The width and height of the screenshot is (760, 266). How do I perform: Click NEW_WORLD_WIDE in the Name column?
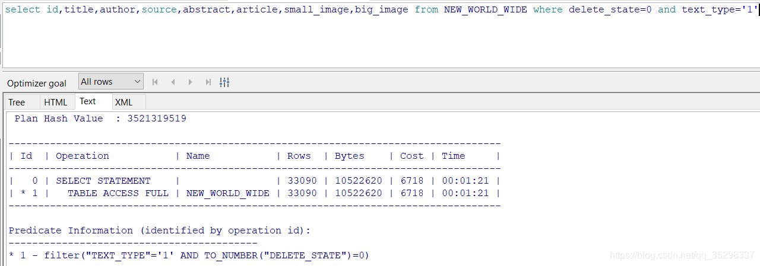click(228, 193)
